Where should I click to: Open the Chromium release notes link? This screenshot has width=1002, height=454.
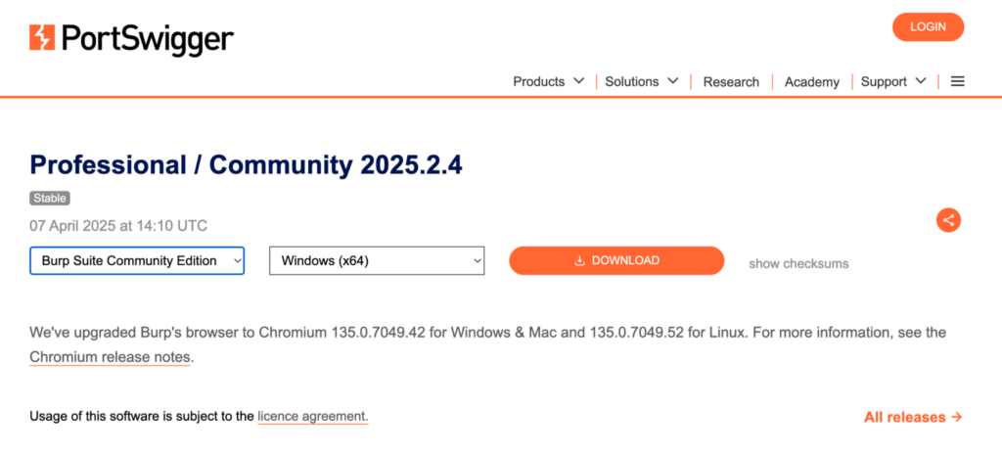click(110, 357)
